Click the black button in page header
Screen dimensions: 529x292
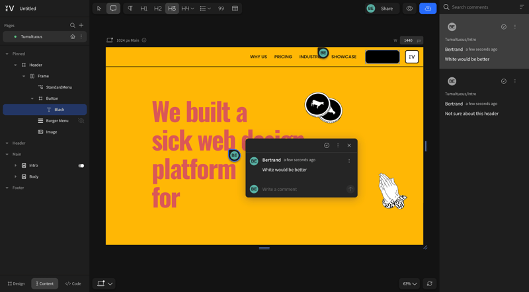click(x=382, y=57)
